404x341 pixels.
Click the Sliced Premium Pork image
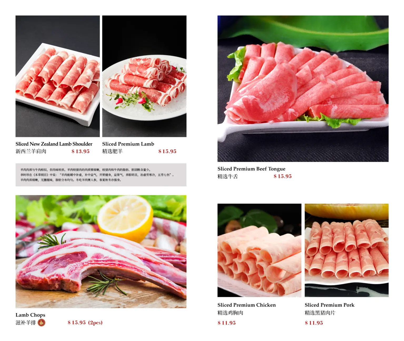point(347,250)
